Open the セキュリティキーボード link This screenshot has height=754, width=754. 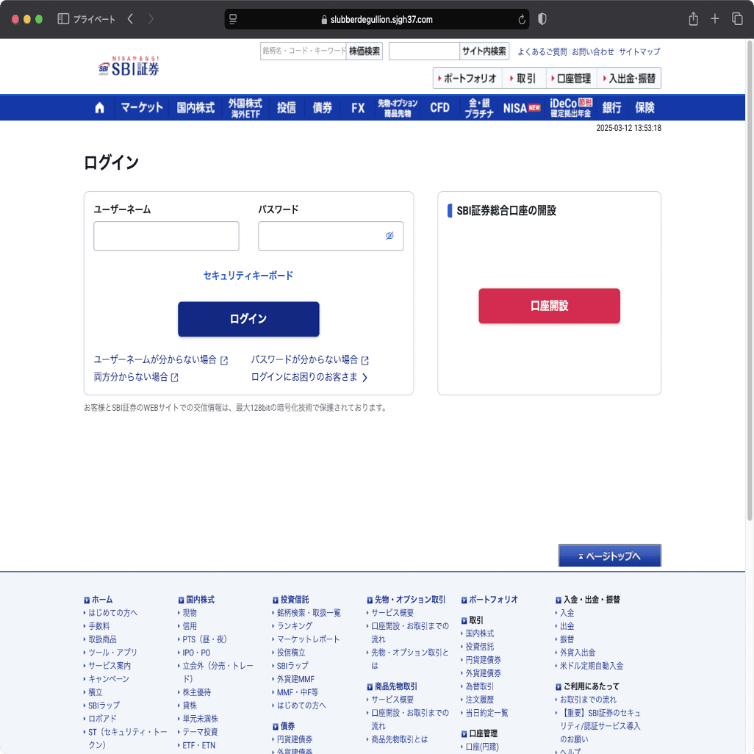coord(248,276)
